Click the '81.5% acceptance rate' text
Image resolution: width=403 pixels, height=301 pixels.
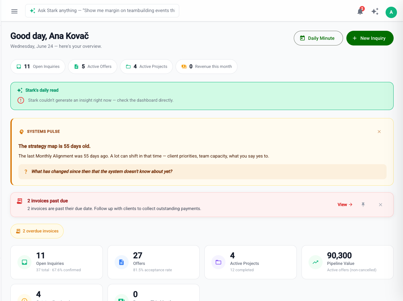(152, 270)
